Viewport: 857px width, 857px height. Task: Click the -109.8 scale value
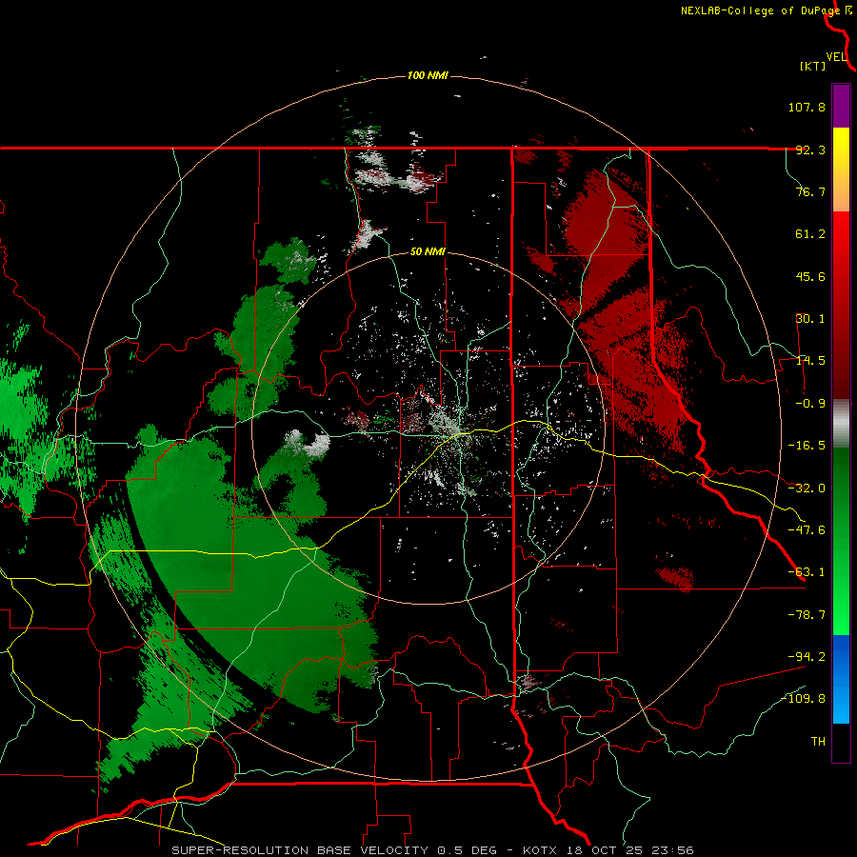[x=803, y=699]
